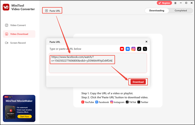The image size is (195, 125).
Task: Click the TikTok icon in Paste URL dialog
Action: (x=139, y=49)
